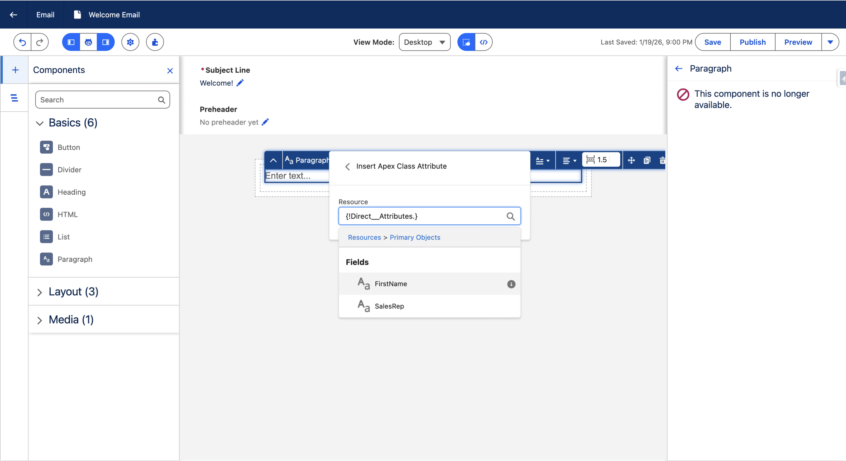
Task: Select the SalesRep field option
Action: (389, 306)
